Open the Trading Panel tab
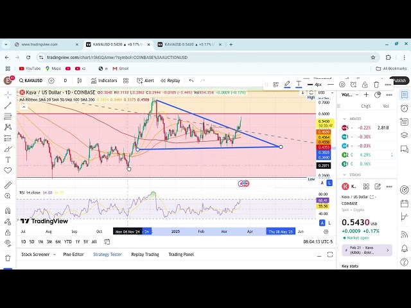411x308 pixels. (x=181, y=254)
